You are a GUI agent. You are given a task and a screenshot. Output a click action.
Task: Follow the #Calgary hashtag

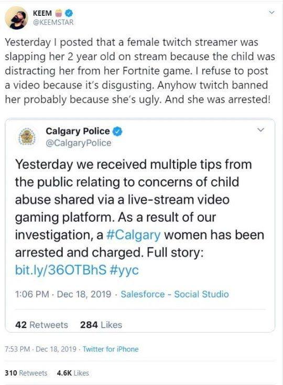point(134,235)
